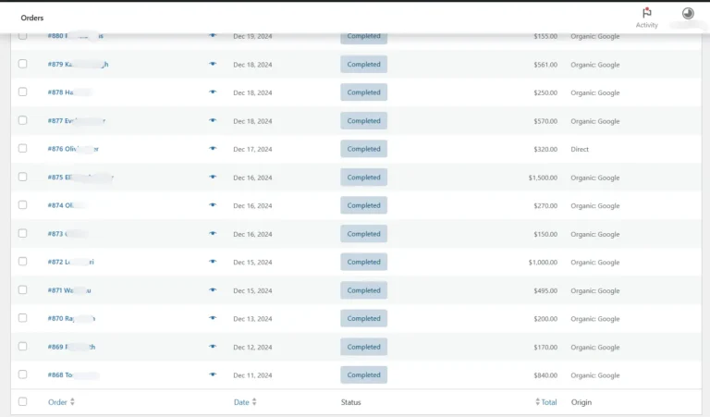Click Completed status badge of order #873
Viewport: 710px width, 417px height.
coord(363,234)
